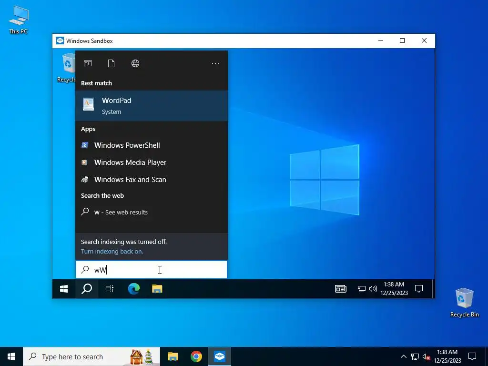This screenshot has width=488, height=366.
Task: Open File Explorer in sandbox taskbar
Action: 157,289
